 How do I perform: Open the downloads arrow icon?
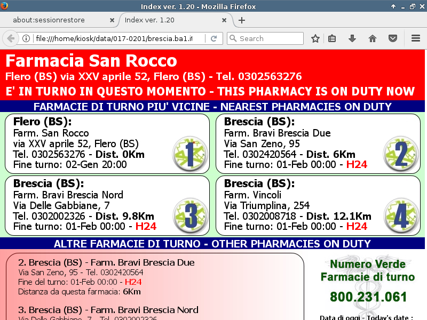click(352, 38)
